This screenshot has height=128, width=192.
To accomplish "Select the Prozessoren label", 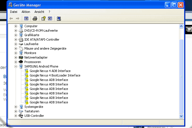I will [33, 62].
